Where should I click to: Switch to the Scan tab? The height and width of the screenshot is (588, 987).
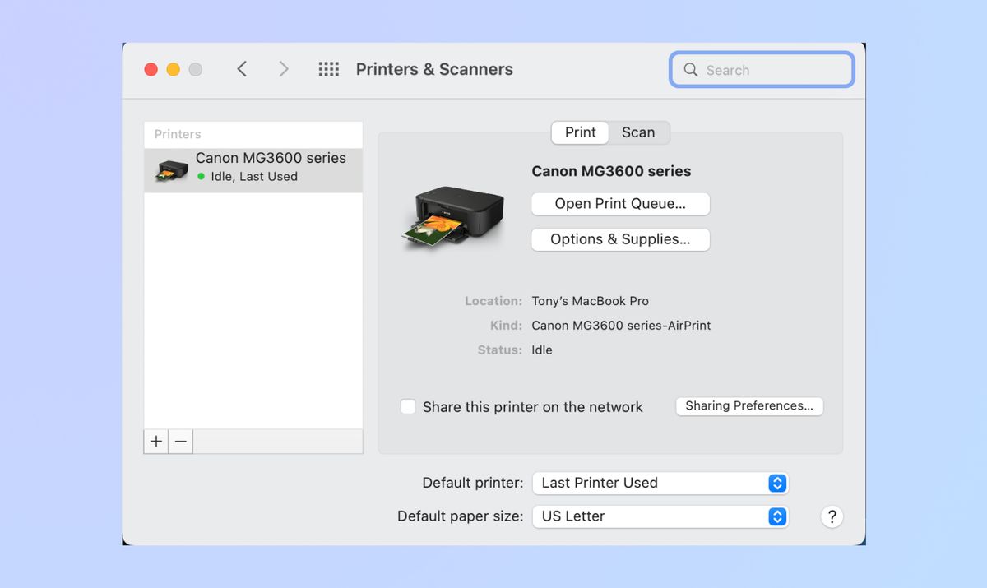[639, 132]
